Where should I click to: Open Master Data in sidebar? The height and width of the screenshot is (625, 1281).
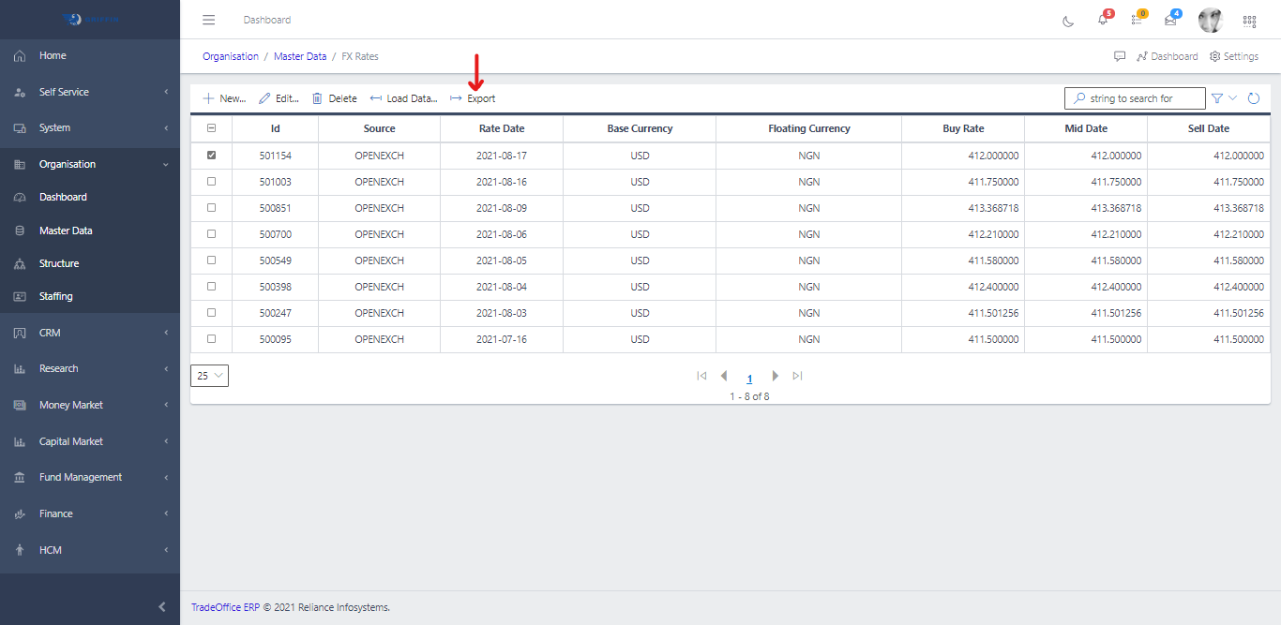tap(66, 231)
